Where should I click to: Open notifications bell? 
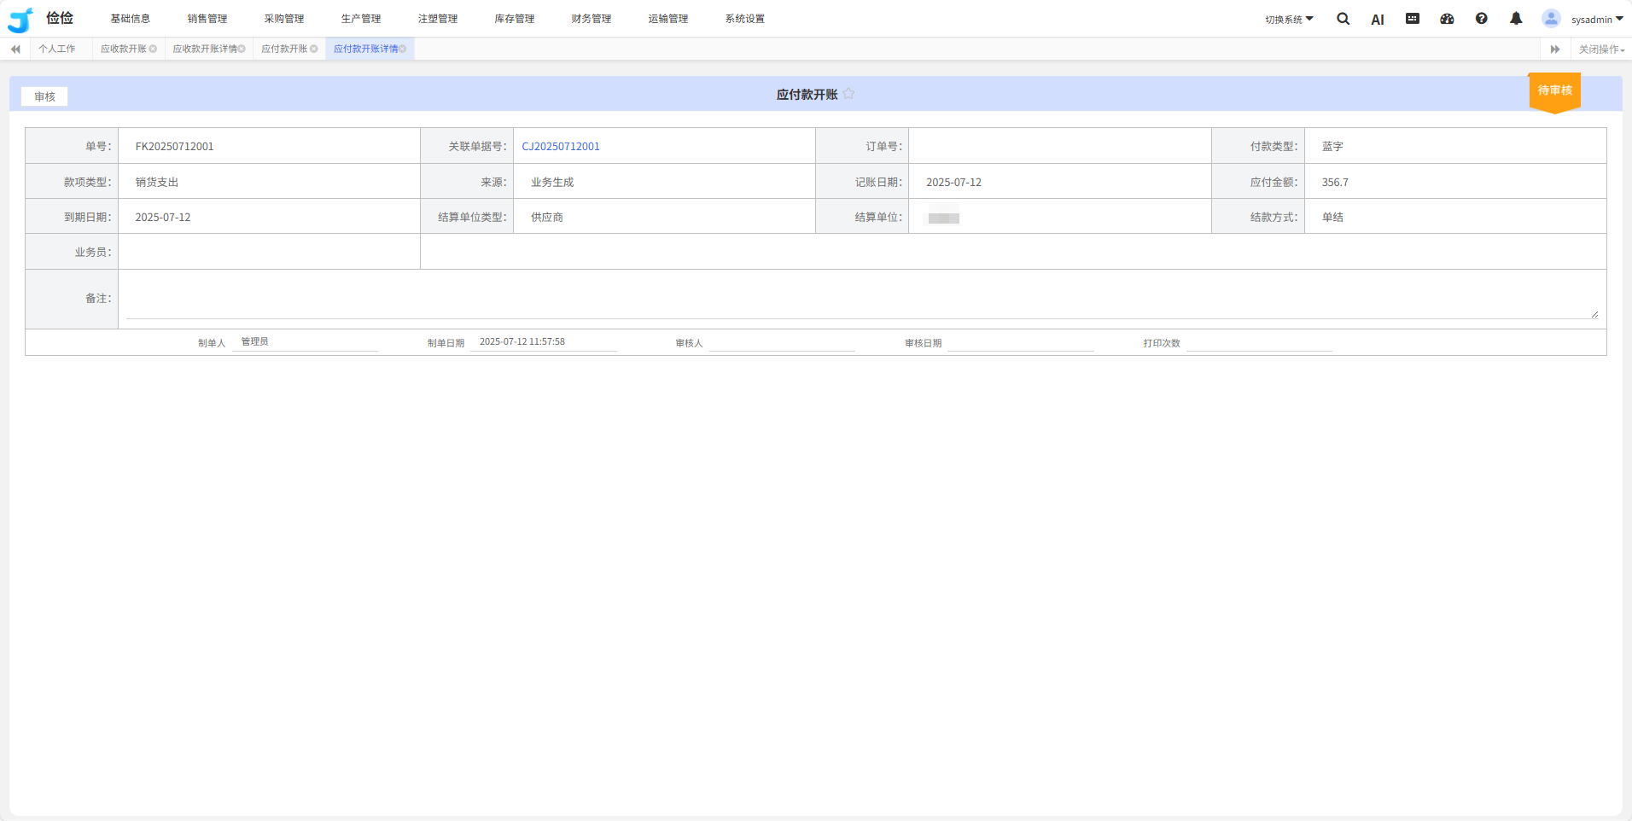point(1516,19)
